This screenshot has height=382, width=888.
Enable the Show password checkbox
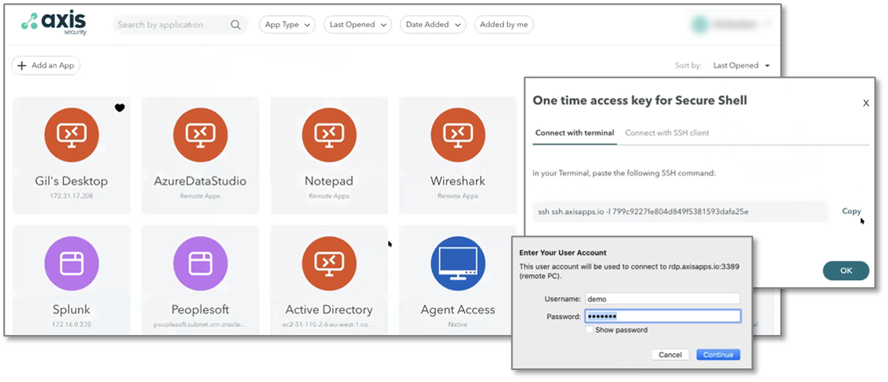589,330
